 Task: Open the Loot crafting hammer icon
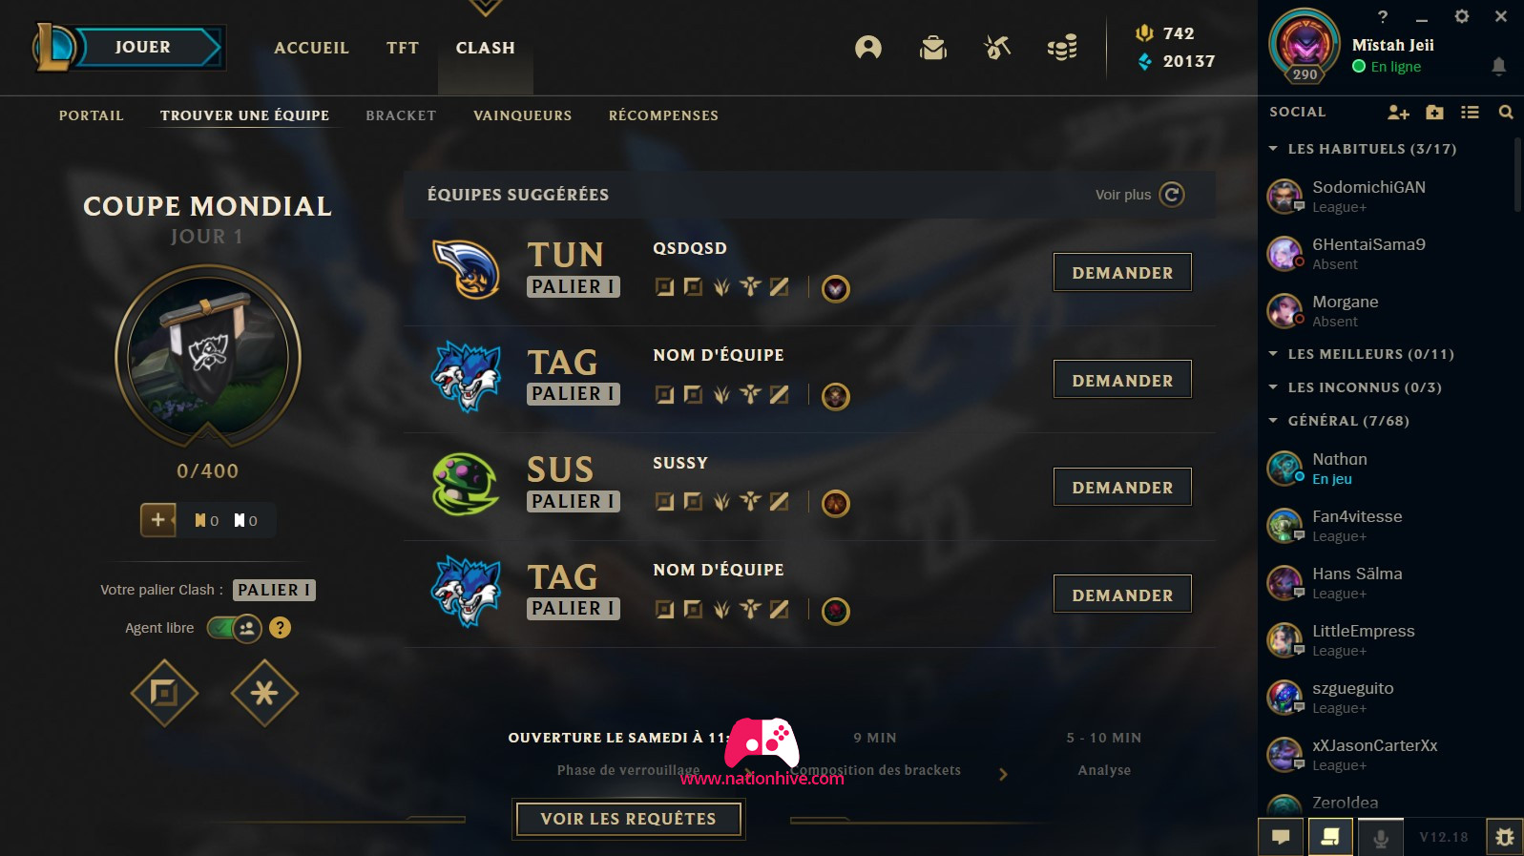point(997,47)
